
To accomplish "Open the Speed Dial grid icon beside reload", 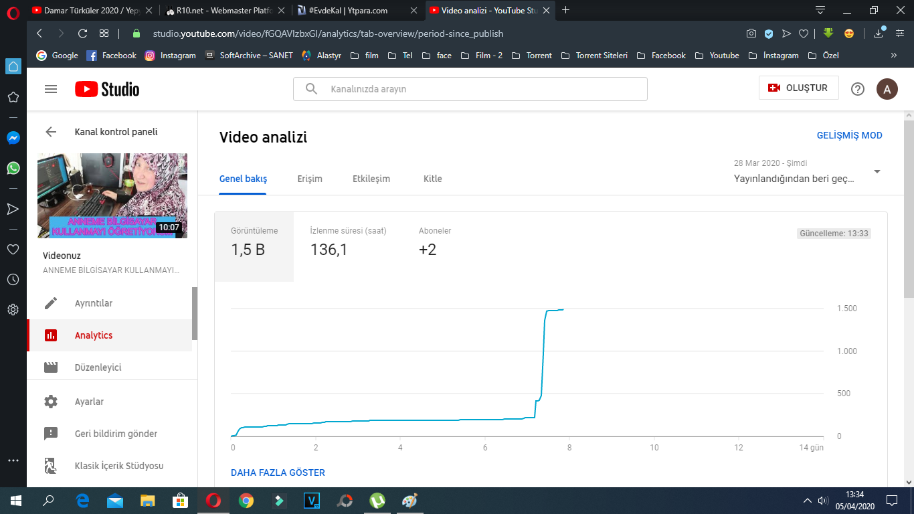I will coord(104,33).
